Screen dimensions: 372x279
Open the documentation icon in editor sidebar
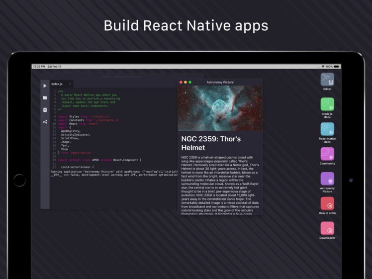[45, 109]
